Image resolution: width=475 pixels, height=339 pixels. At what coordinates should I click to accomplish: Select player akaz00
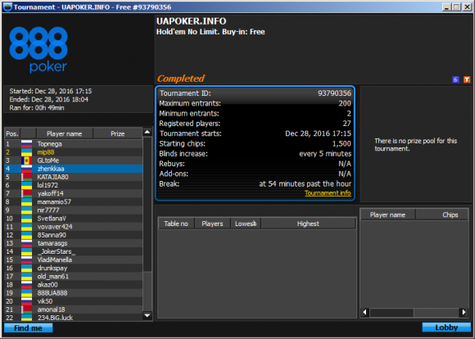coord(74,285)
